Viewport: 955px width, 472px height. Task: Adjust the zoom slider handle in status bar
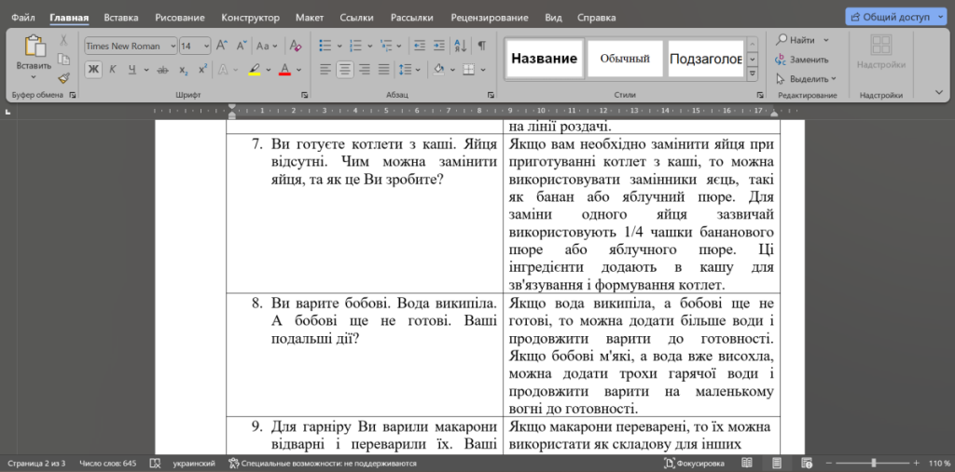(873, 464)
